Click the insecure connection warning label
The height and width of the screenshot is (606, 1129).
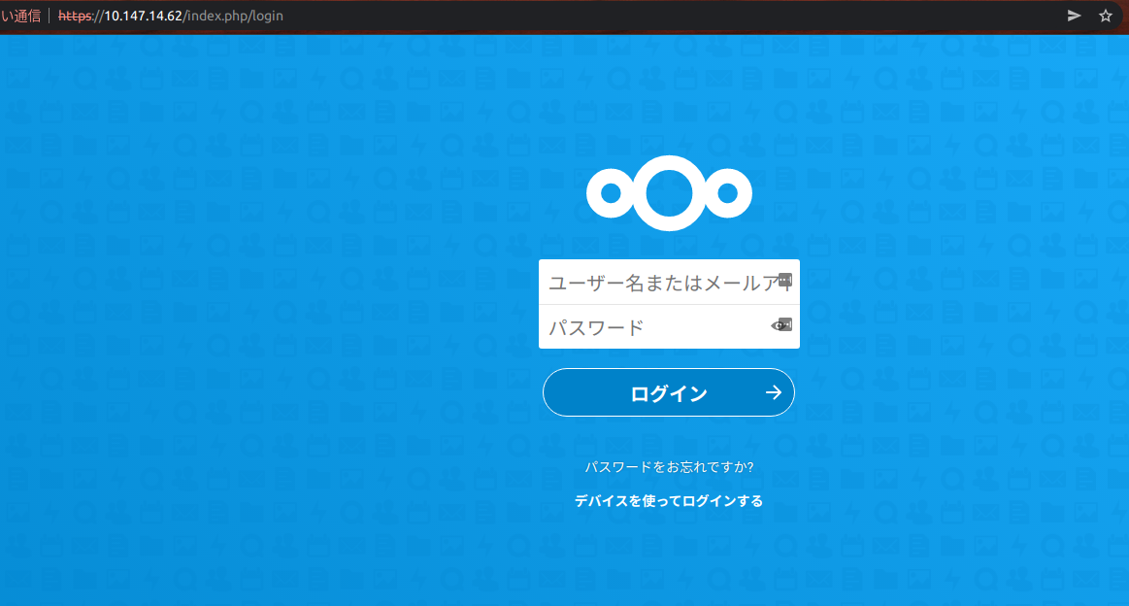pos(21,16)
